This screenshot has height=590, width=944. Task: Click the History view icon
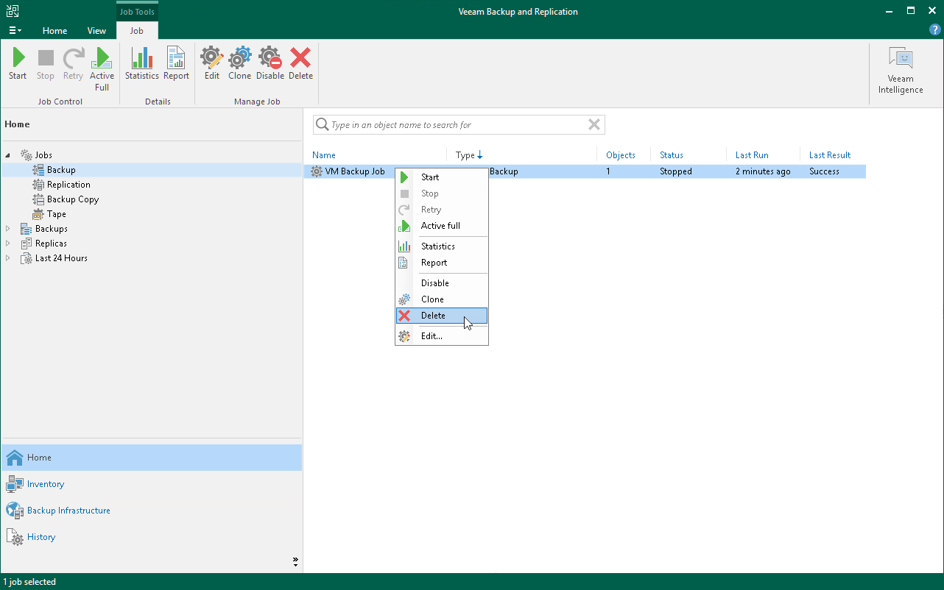tap(15, 537)
